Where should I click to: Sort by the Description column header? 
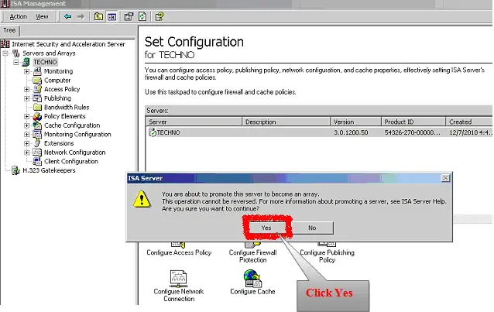[x=286, y=122]
